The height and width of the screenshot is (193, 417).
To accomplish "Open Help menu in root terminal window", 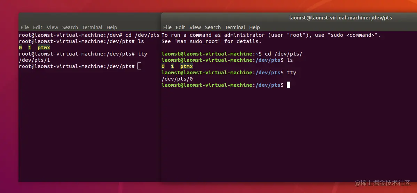I will tap(112, 27).
